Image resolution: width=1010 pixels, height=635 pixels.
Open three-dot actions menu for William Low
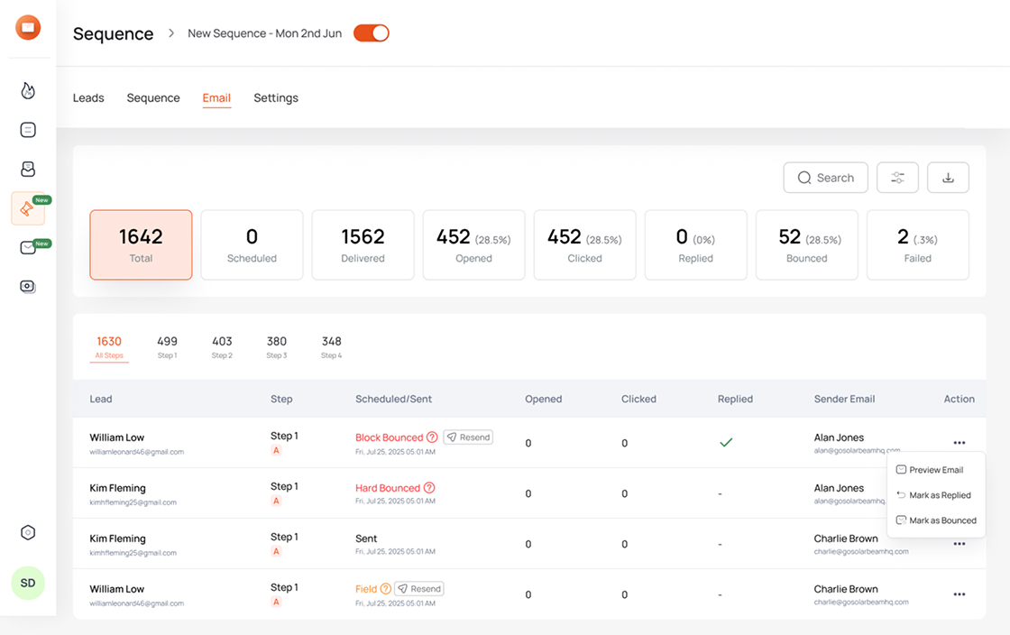[959, 443]
